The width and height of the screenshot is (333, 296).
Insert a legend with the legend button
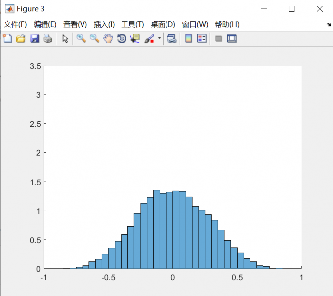tap(202, 38)
